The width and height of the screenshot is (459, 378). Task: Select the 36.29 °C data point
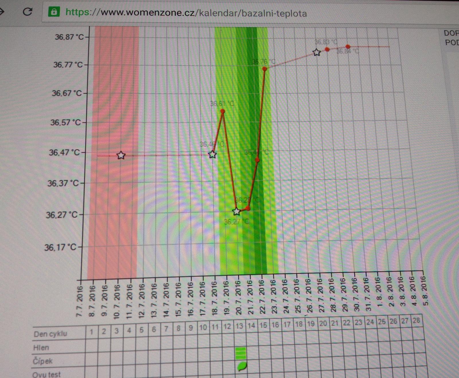pos(248,208)
